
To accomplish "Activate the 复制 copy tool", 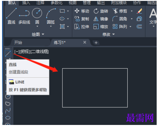I will (82, 19).
